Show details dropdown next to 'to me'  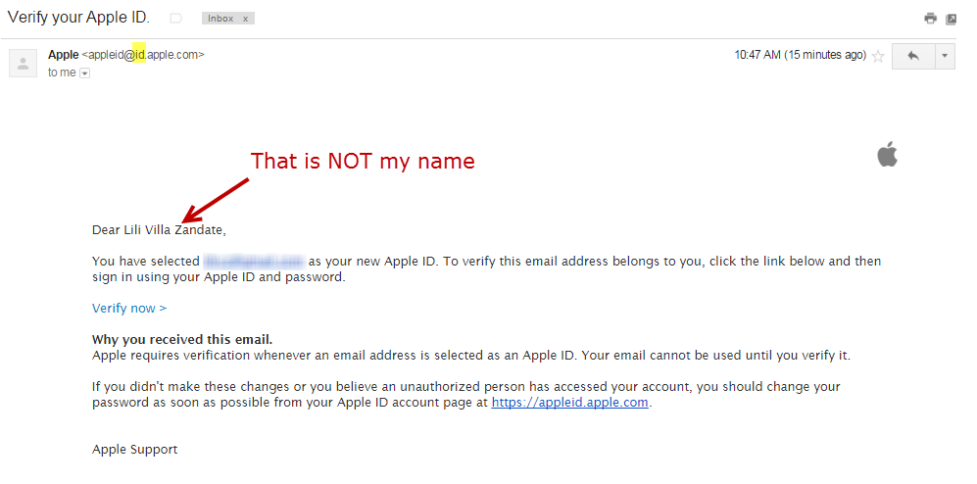pyautogui.click(x=85, y=73)
